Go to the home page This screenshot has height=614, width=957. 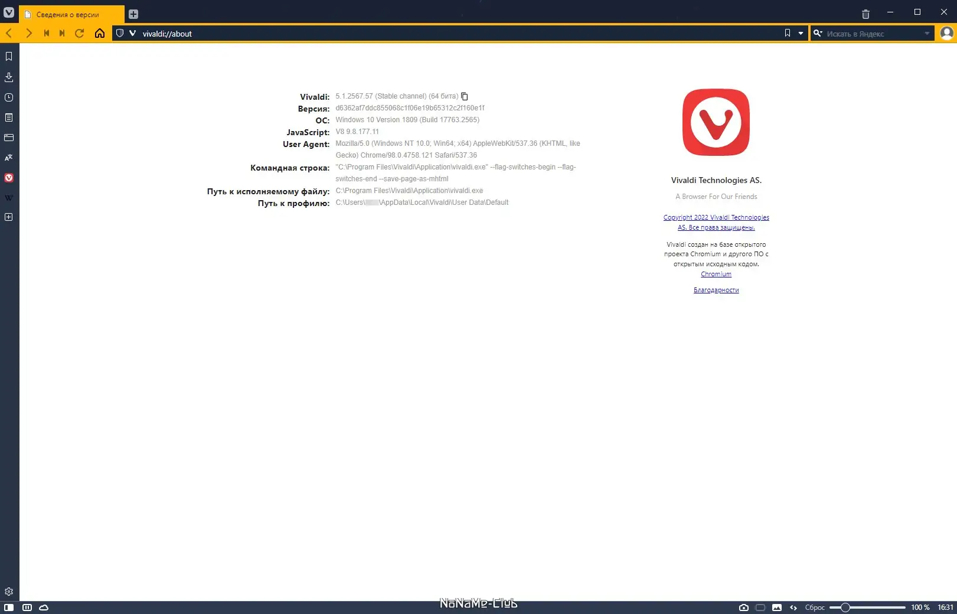(x=100, y=33)
